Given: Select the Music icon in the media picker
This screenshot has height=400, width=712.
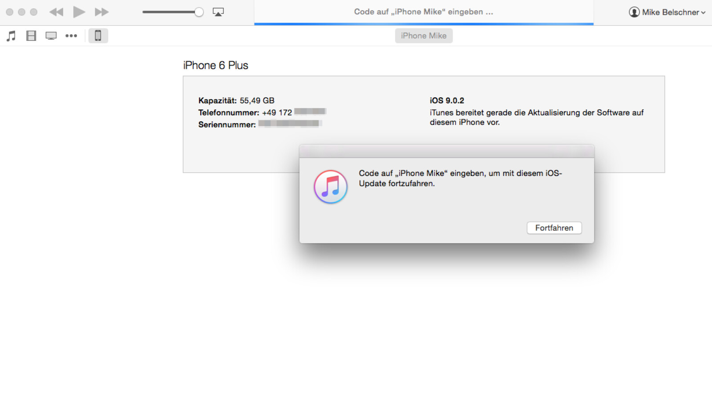Looking at the screenshot, I should point(11,36).
